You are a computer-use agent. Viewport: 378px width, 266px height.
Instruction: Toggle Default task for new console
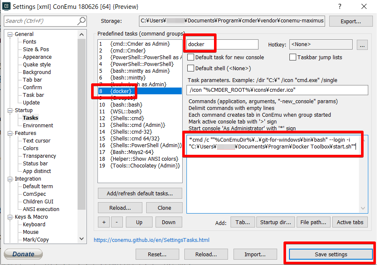tap(191, 57)
